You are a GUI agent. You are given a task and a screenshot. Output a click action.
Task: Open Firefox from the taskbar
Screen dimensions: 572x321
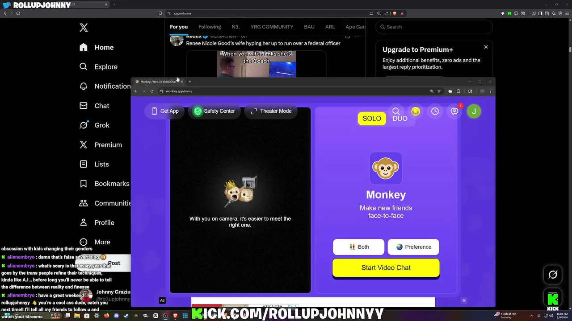click(x=106, y=316)
